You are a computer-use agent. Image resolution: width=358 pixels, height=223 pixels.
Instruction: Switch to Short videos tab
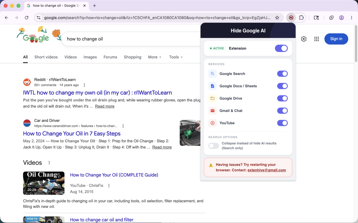(x=46, y=57)
